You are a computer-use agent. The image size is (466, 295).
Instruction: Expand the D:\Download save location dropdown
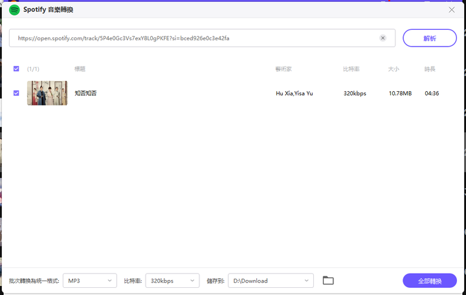tap(271, 280)
